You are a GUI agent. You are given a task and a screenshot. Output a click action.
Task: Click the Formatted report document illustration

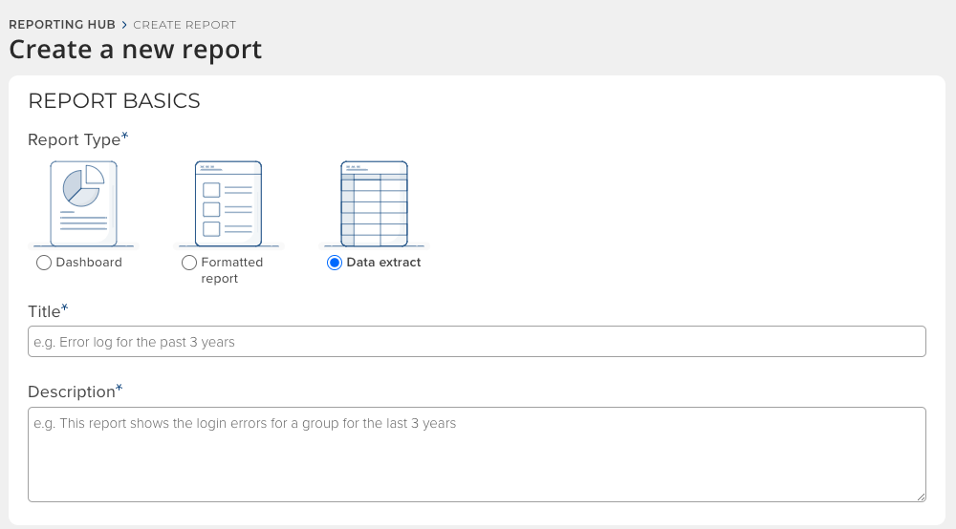[228, 203]
